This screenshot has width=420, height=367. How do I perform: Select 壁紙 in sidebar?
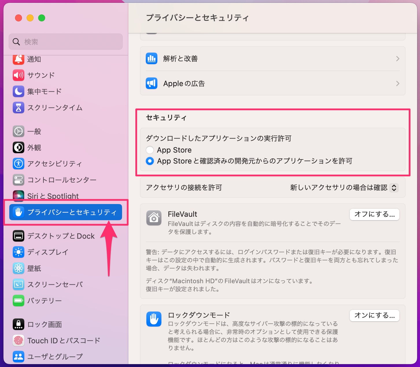pos(66,268)
